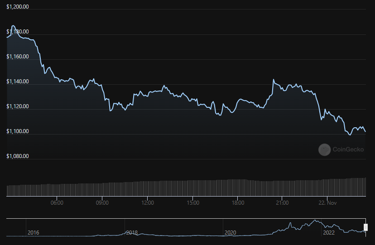Click the $1,120.00 price axis label

(18, 106)
